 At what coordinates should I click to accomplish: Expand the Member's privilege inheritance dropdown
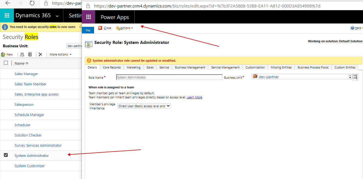point(144,106)
